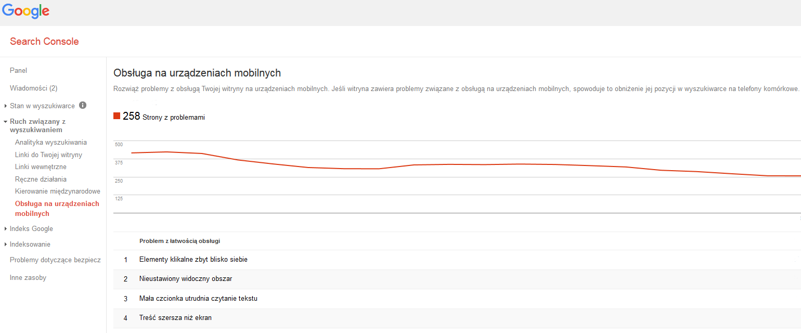Click the Google logo

coord(25,11)
